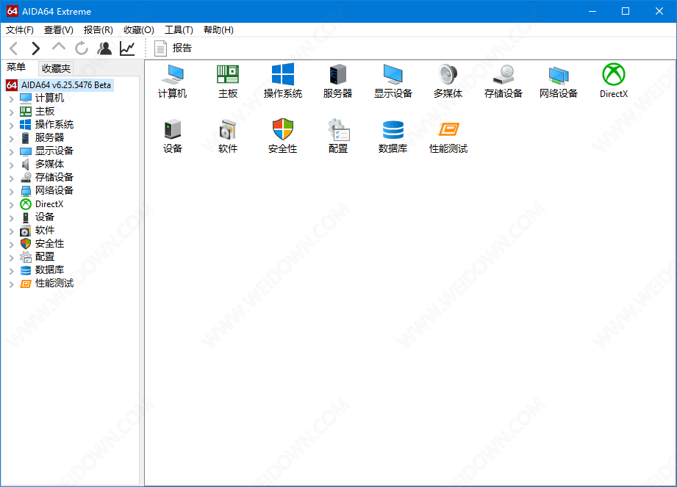677x487 pixels.
Task: Select 计算机 in the sidebar tree
Action: tap(49, 98)
